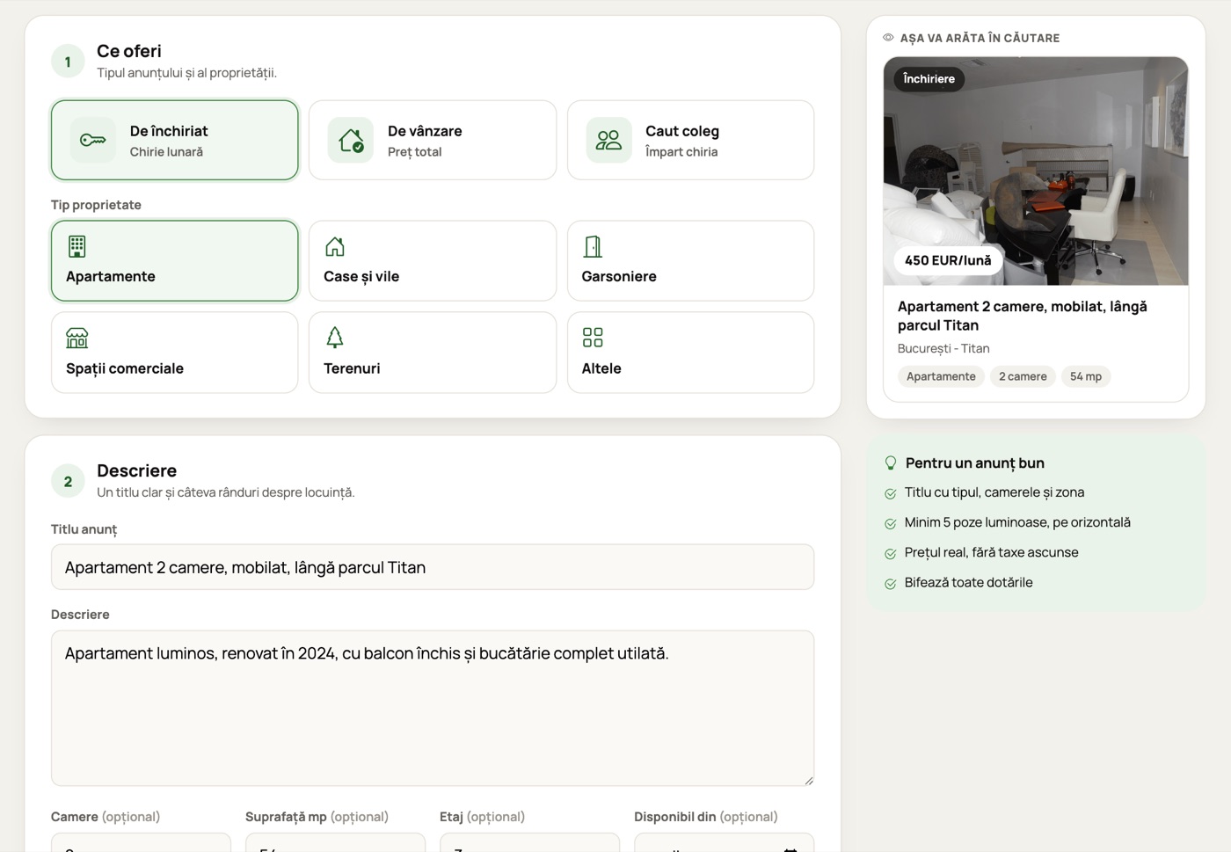Click checkmark icon beside Bifează toate dotările
1231x852 pixels.
(891, 583)
